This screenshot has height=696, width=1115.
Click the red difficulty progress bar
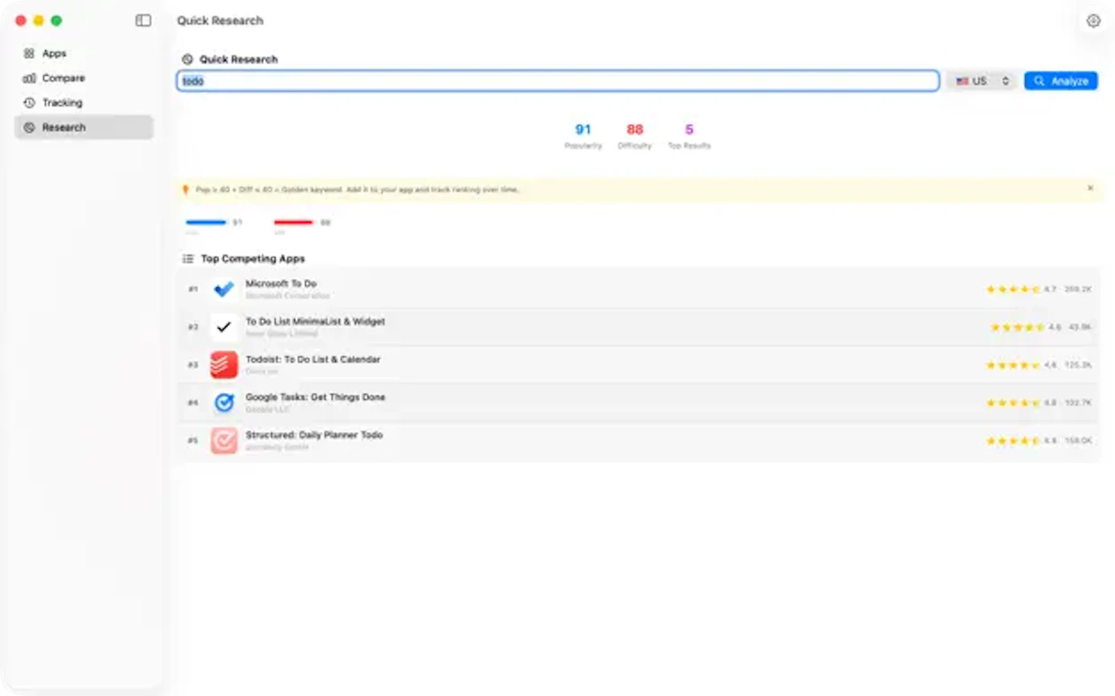click(293, 222)
